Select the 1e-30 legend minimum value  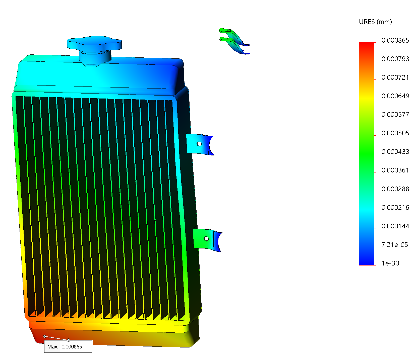coord(390,263)
